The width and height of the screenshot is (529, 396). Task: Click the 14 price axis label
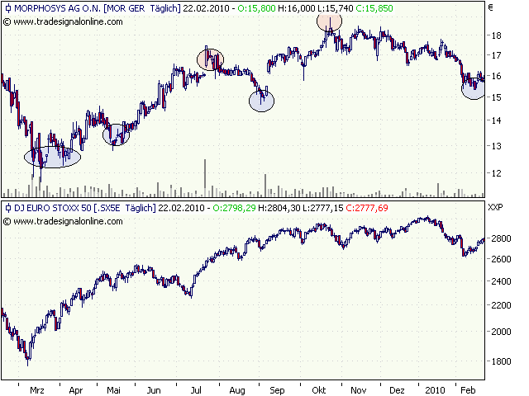[x=496, y=120]
